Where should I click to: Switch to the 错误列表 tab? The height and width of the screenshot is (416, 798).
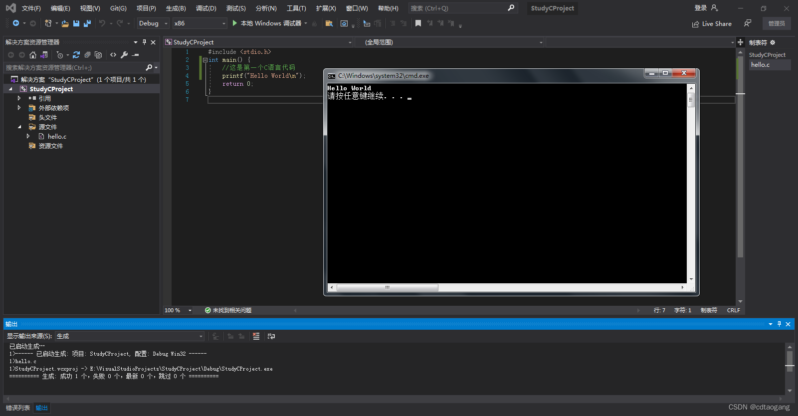(18, 408)
